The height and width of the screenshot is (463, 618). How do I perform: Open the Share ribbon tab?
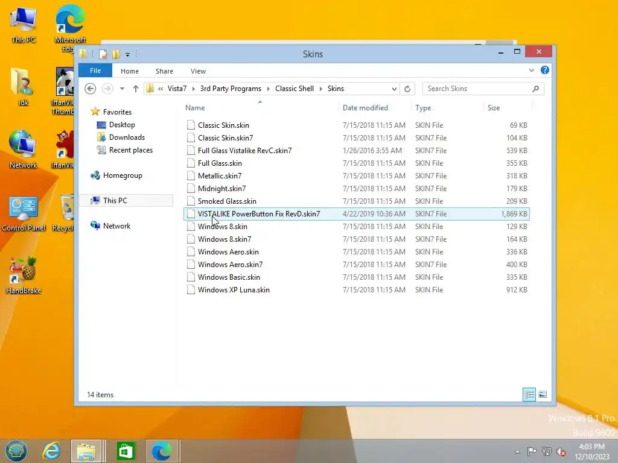pyautogui.click(x=164, y=71)
